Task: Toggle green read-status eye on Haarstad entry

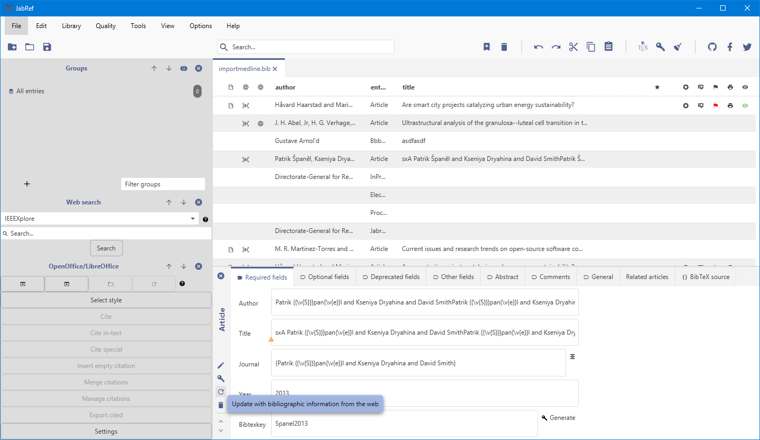Action: coord(745,105)
